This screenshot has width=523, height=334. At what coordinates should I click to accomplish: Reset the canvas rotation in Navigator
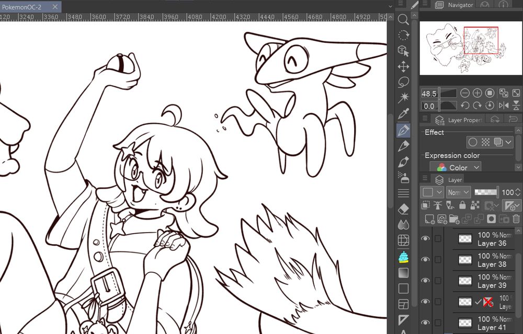coord(490,106)
